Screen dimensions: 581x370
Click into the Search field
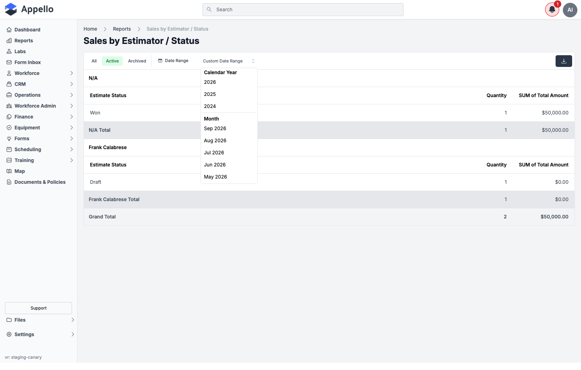click(x=303, y=10)
